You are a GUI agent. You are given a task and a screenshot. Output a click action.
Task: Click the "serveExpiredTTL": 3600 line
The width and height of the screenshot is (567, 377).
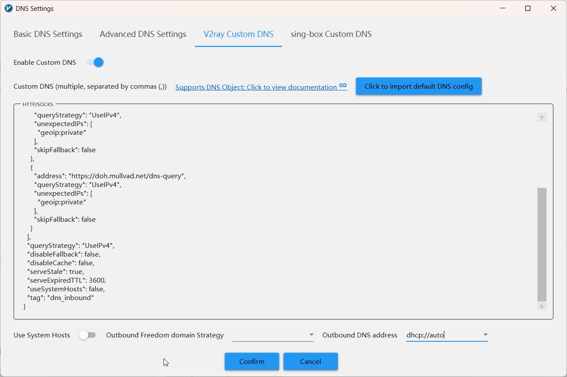point(67,280)
